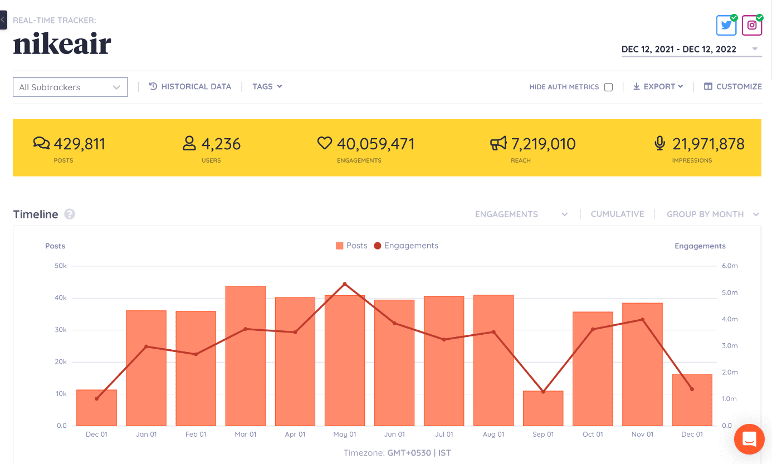This screenshot has width=772, height=464.
Task: Open the chat support bubble
Action: pyautogui.click(x=749, y=439)
